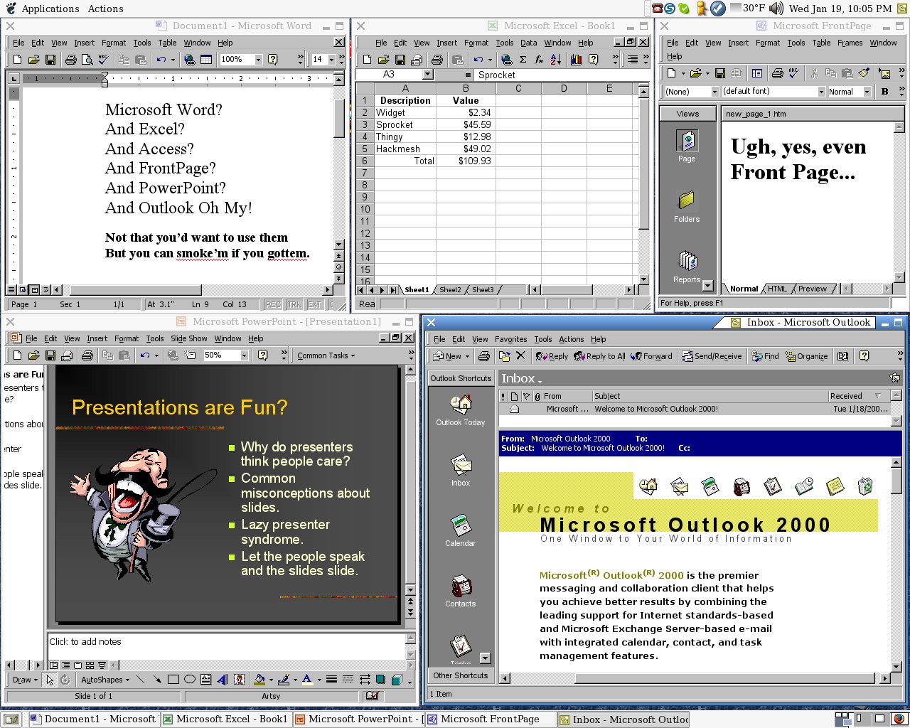Toggle Bold button in FrontPage toolbar
This screenshot has height=728, width=910.
coord(885,92)
